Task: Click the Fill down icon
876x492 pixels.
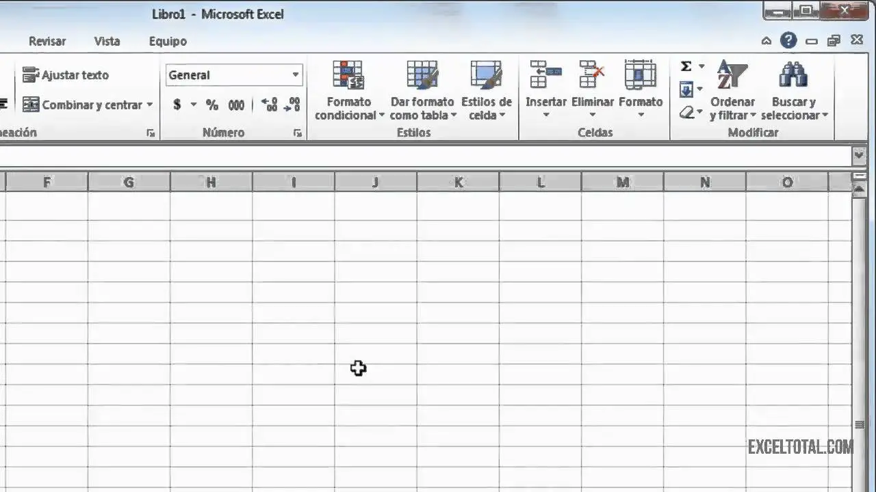Action: 686,89
